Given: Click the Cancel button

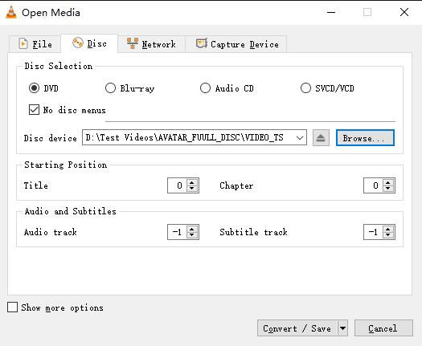Looking at the screenshot, I should click(x=383, y=328).
